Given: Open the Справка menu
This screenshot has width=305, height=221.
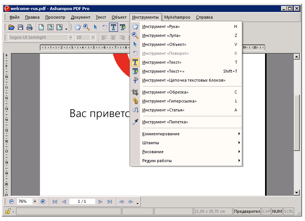Looking at the screenshot, I should (x=204, y=17).
